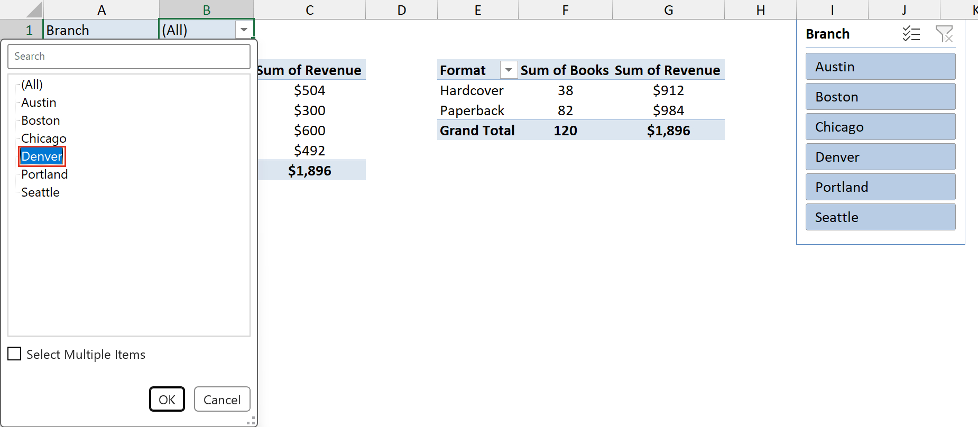Click the $600 revenue cell
The image size is (978, 427).
310,131
